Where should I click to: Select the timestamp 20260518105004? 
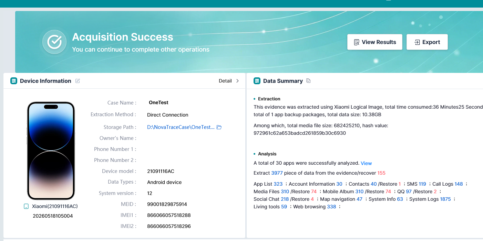[53, 216]
